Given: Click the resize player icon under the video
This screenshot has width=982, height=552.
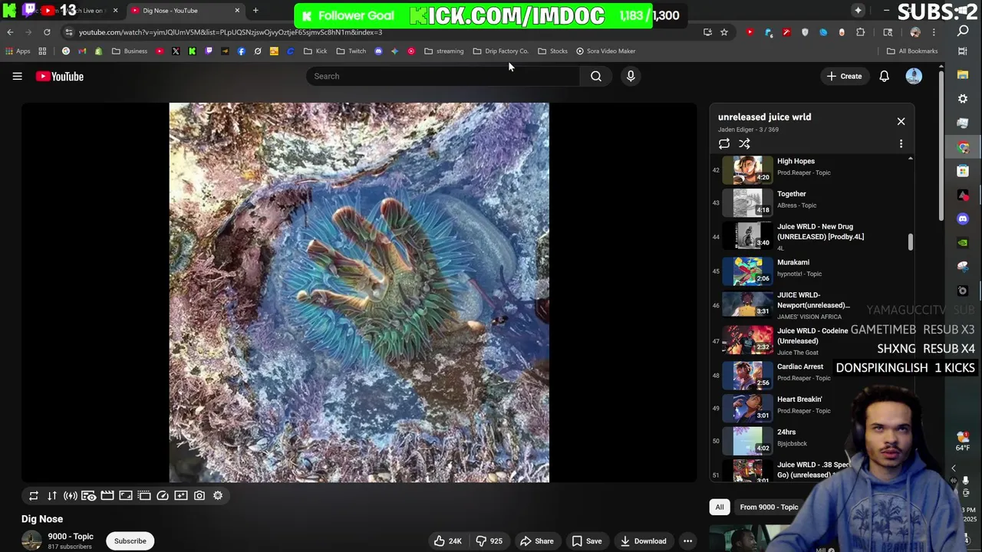Looking at the screenshot, I should point(126,495).
